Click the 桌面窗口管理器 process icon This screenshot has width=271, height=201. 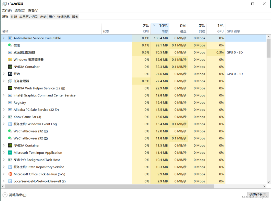click(10, 52)
